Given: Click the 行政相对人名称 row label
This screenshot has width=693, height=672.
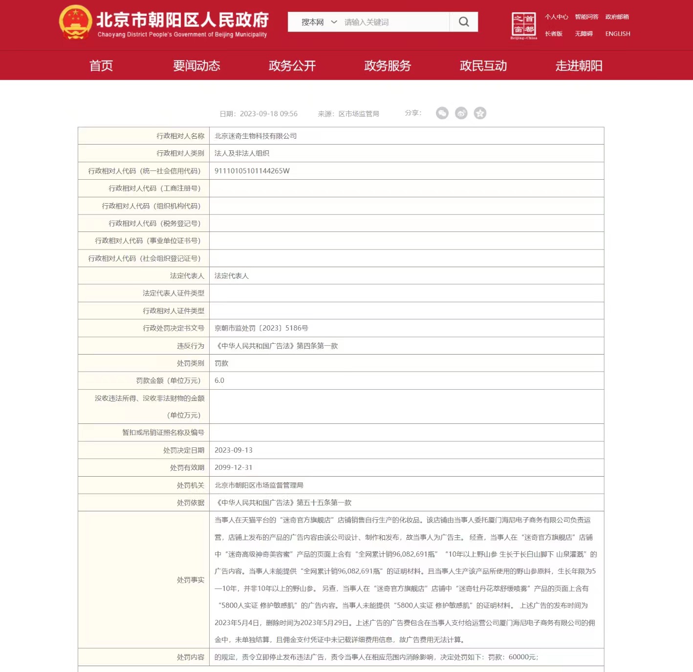Looking at the screenshot, I should tap(180, 136).
